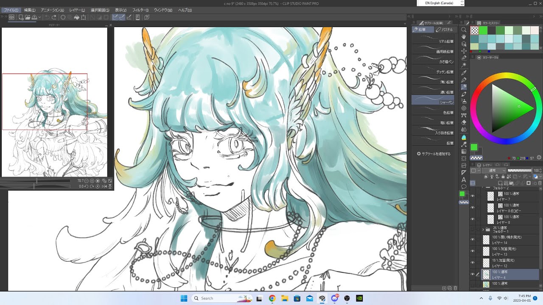Pick the Text tool (A icon)

(x=464, y=180)
